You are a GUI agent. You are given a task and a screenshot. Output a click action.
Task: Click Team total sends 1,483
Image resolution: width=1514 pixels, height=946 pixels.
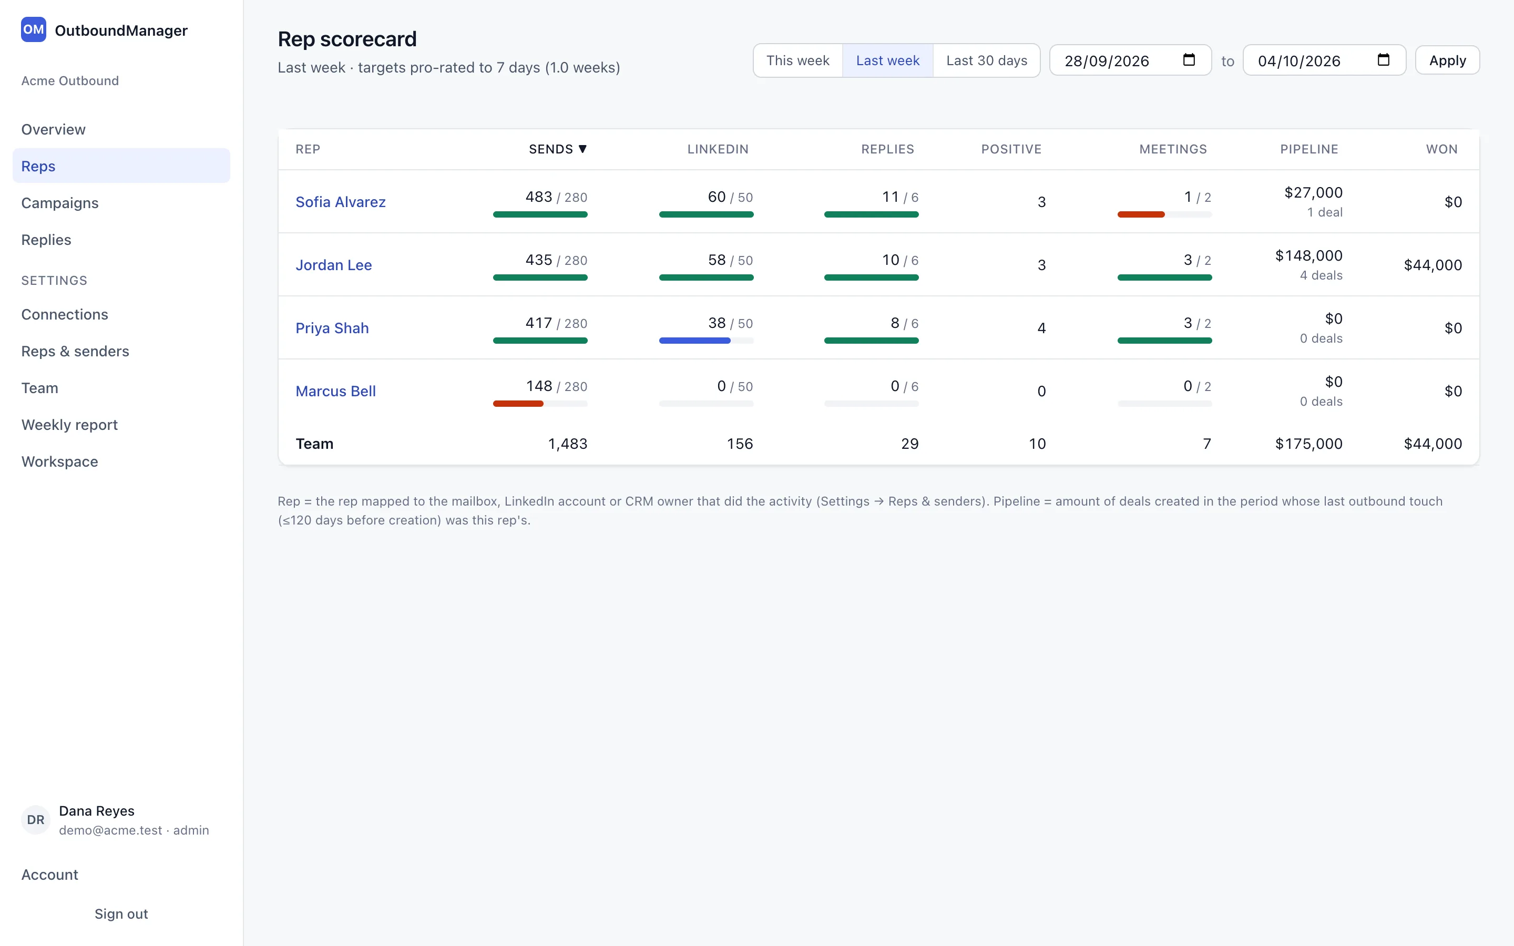[x=567, y=444]
